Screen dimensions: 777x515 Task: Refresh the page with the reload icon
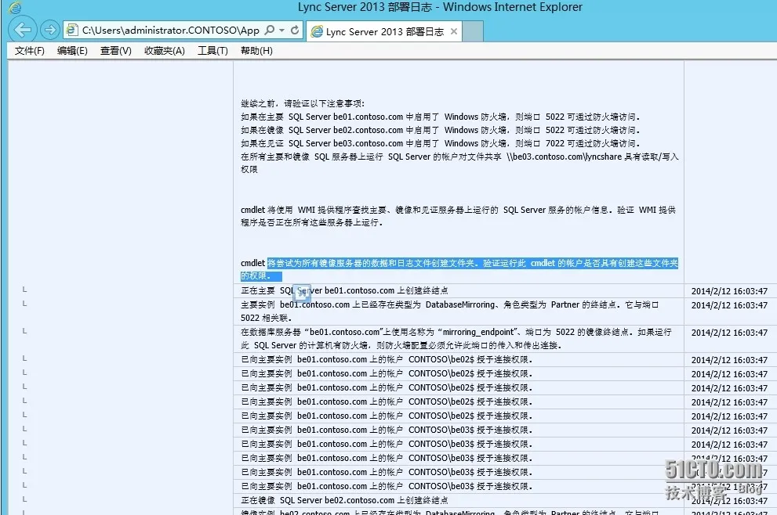click(x=295, y=31)
